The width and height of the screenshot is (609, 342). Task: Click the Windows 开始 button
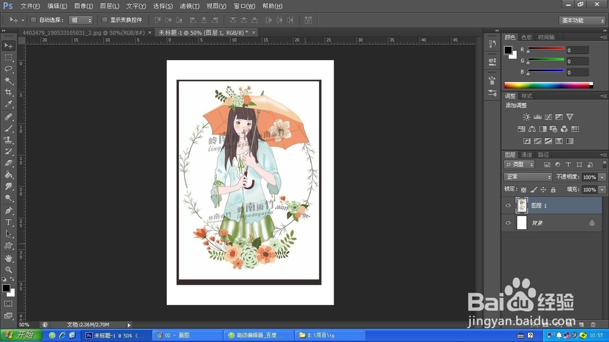(x=22, y=335)
